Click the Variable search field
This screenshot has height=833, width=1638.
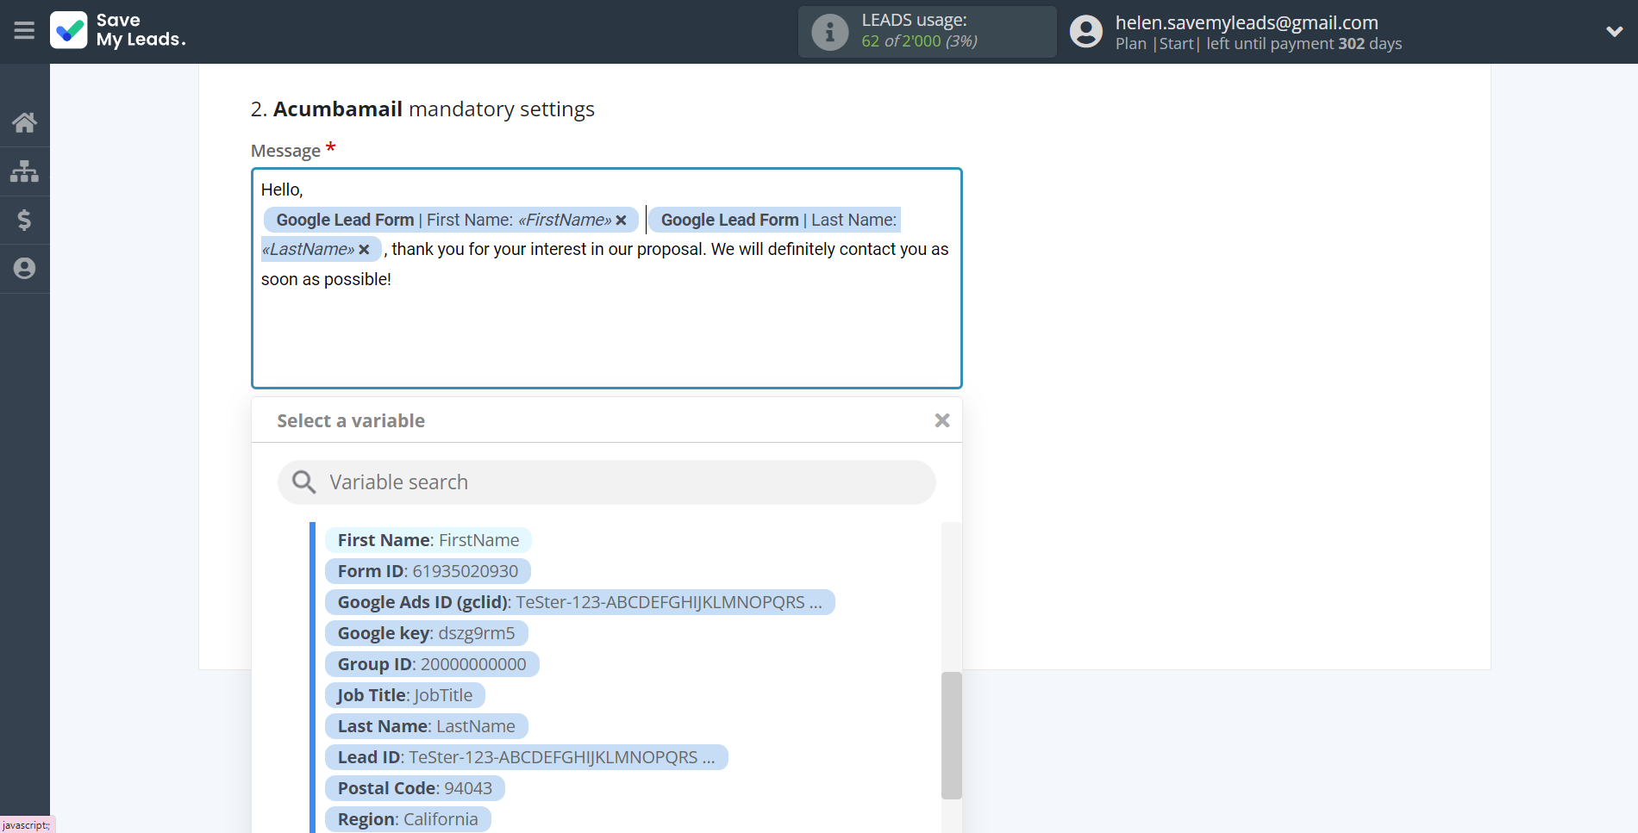click(x=607, y=482)
